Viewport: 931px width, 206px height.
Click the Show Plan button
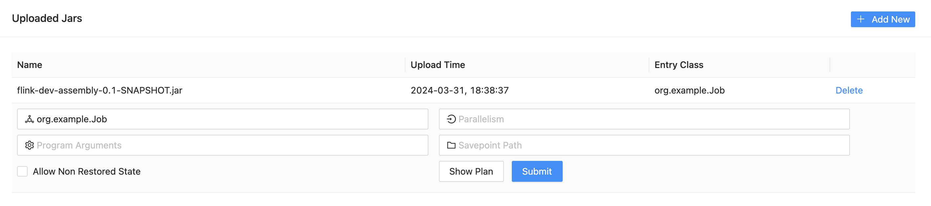tap(470, 171)
